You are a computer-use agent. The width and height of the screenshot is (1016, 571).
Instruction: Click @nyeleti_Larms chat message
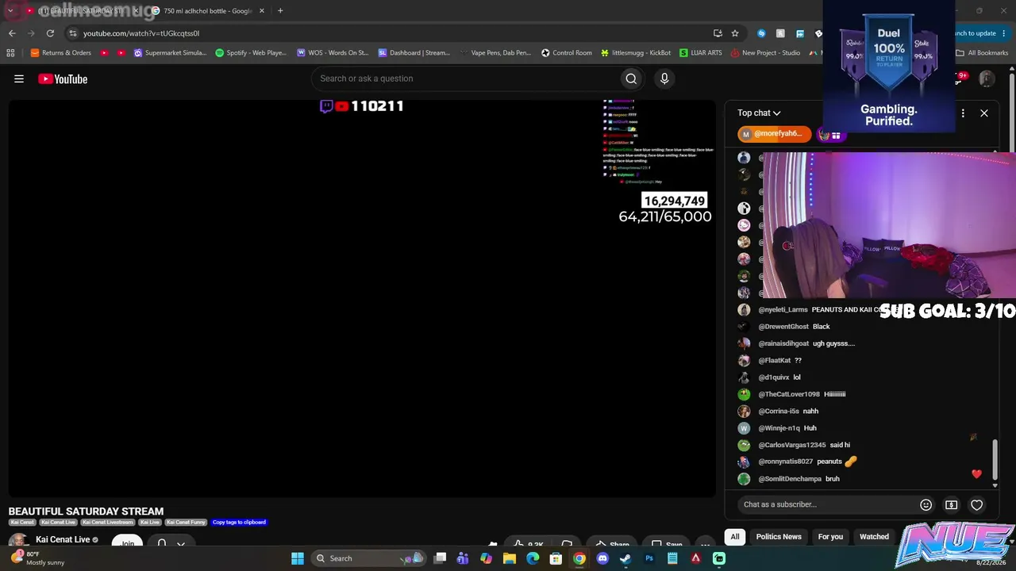click(818, 310)
